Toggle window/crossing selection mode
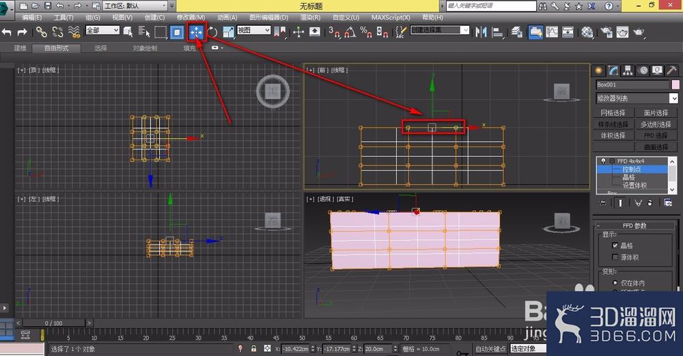Screen dimensions: 683x356 pyautogui.click(x=177, y=32)
